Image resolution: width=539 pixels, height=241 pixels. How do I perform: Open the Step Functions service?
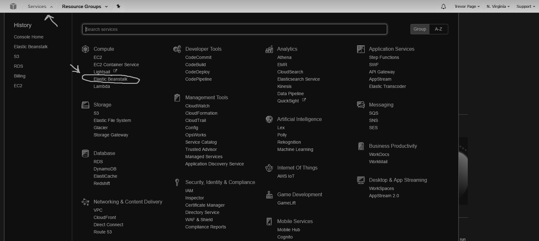coord(384,57)
